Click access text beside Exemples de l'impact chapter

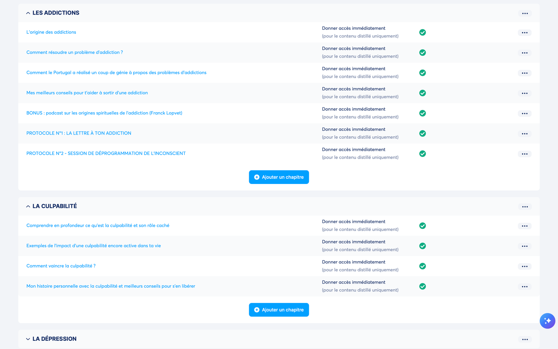360,246
